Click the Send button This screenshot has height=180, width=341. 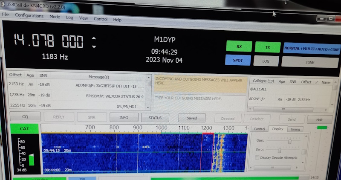click(x=292, y=119)
